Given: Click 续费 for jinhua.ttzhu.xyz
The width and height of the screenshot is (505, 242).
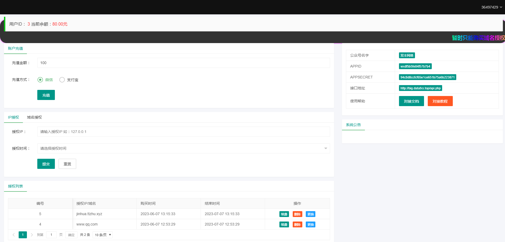Looking at the screenshot, I should click(284, 214).
